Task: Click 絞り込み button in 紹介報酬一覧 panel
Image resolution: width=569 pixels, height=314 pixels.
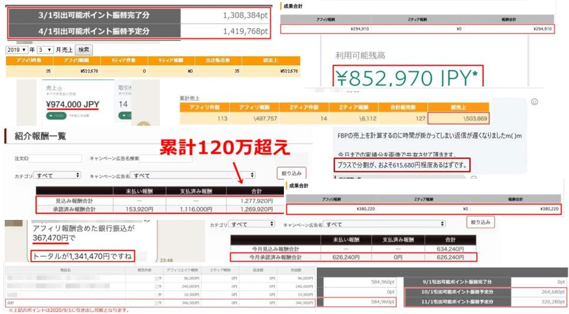Action: click(x=291, y=173)
